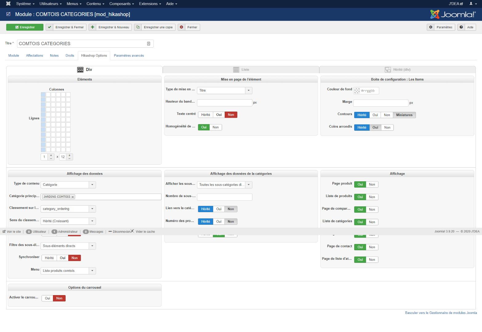Click the green Enregistrer button
The height and width of the screenshot is (332, 482).
tap(25, 27)
